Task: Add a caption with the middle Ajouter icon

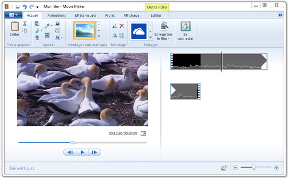Action: point(57,31)
